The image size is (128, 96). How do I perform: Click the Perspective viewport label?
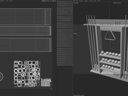click(x=76, y=3)
